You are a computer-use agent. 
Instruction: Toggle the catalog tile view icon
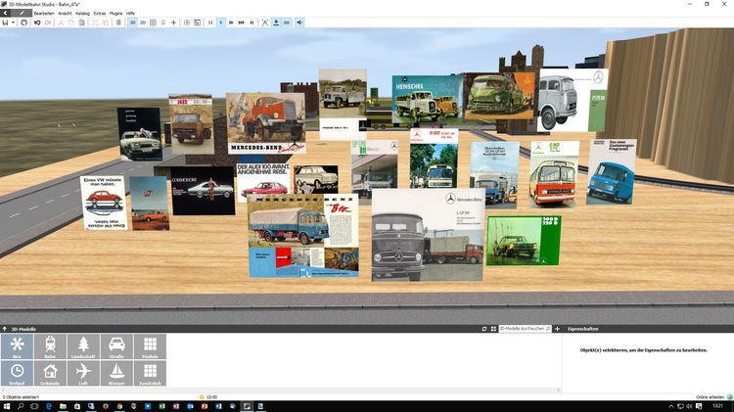493,329
